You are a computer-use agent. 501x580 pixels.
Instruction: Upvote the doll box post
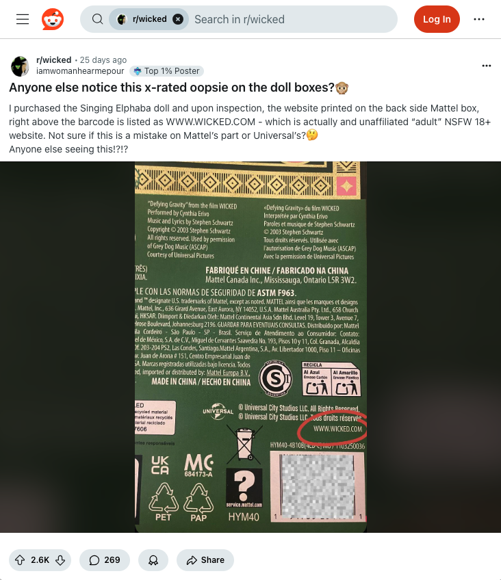click(x=20, y=560)
